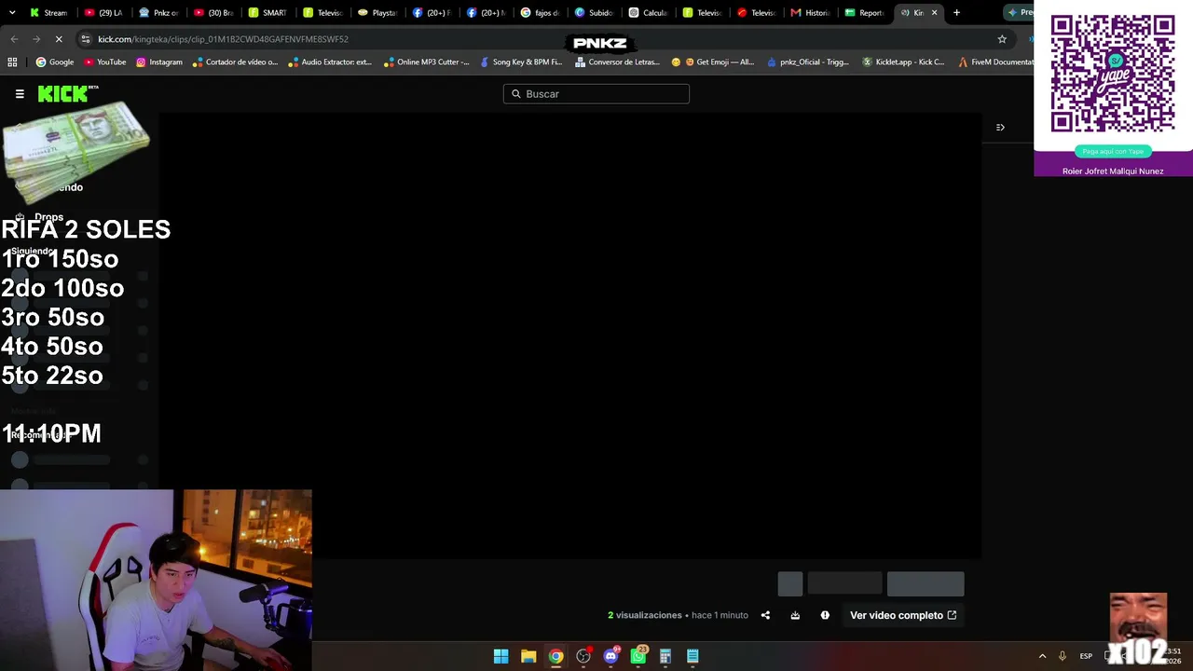
Task: Download the clip using the download icon
Action: (x=795, y=615)
